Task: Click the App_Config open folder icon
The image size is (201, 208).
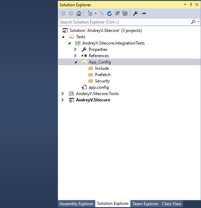Action: 84,62
